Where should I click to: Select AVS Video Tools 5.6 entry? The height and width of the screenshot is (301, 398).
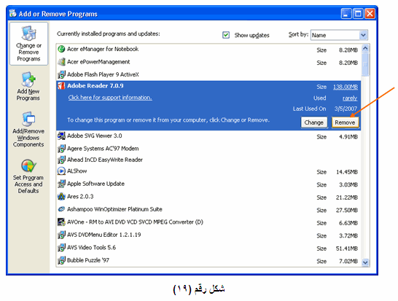pos(208,248)
